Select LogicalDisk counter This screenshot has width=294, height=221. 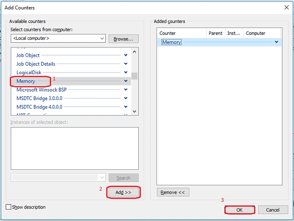pos(29,73)
